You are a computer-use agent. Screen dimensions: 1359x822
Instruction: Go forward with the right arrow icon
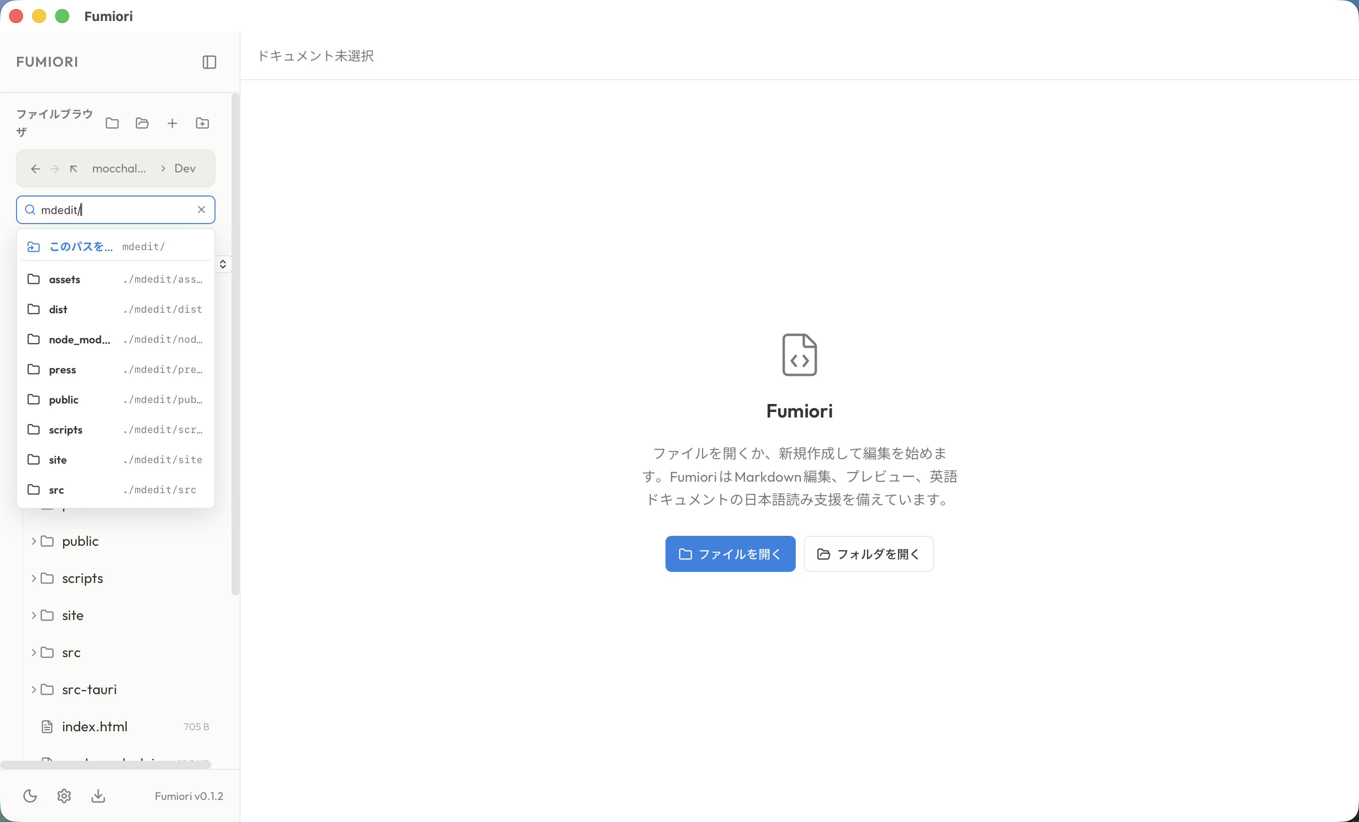[55, 169]
